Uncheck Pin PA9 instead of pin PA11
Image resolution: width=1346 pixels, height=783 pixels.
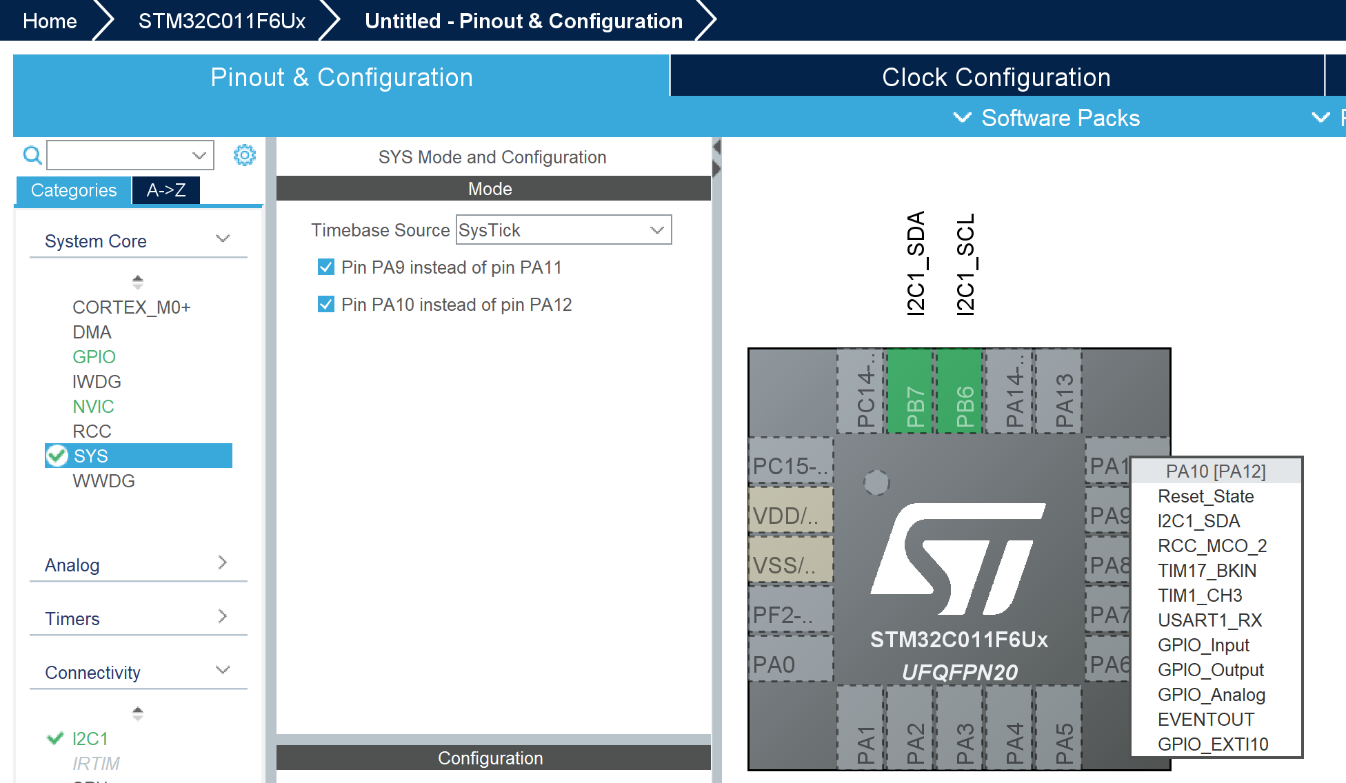[325, 267]
